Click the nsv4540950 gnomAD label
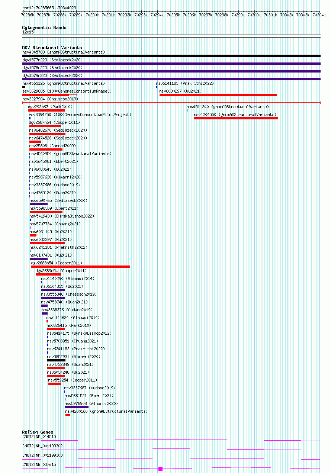This screenshot has height=473, width=331. 71,154
